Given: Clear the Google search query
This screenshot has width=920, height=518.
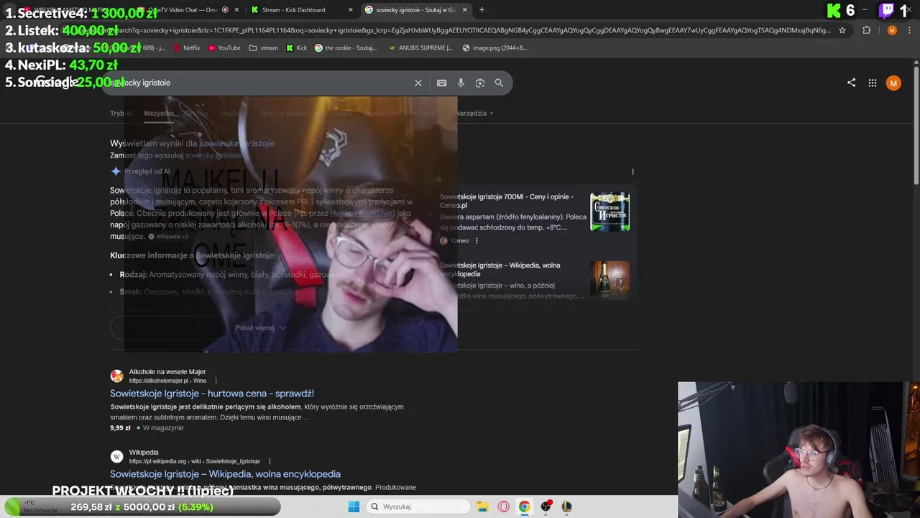Looking at the screenshot, I should [x=418, y=83].
